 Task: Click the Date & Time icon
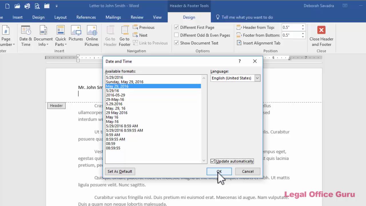[x=26, y=36]
